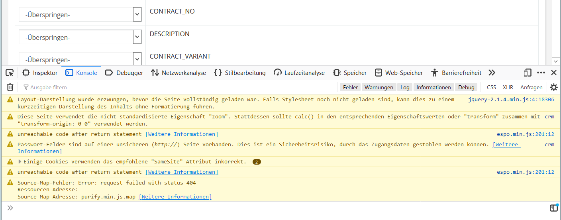Image resolution: width=561 pixels, height=220 pixels.
Task: Toggle the multi-line editor sidebar icon
Action: point(553,208)
